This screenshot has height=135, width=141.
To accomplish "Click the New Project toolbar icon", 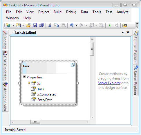I will (8, 25).
